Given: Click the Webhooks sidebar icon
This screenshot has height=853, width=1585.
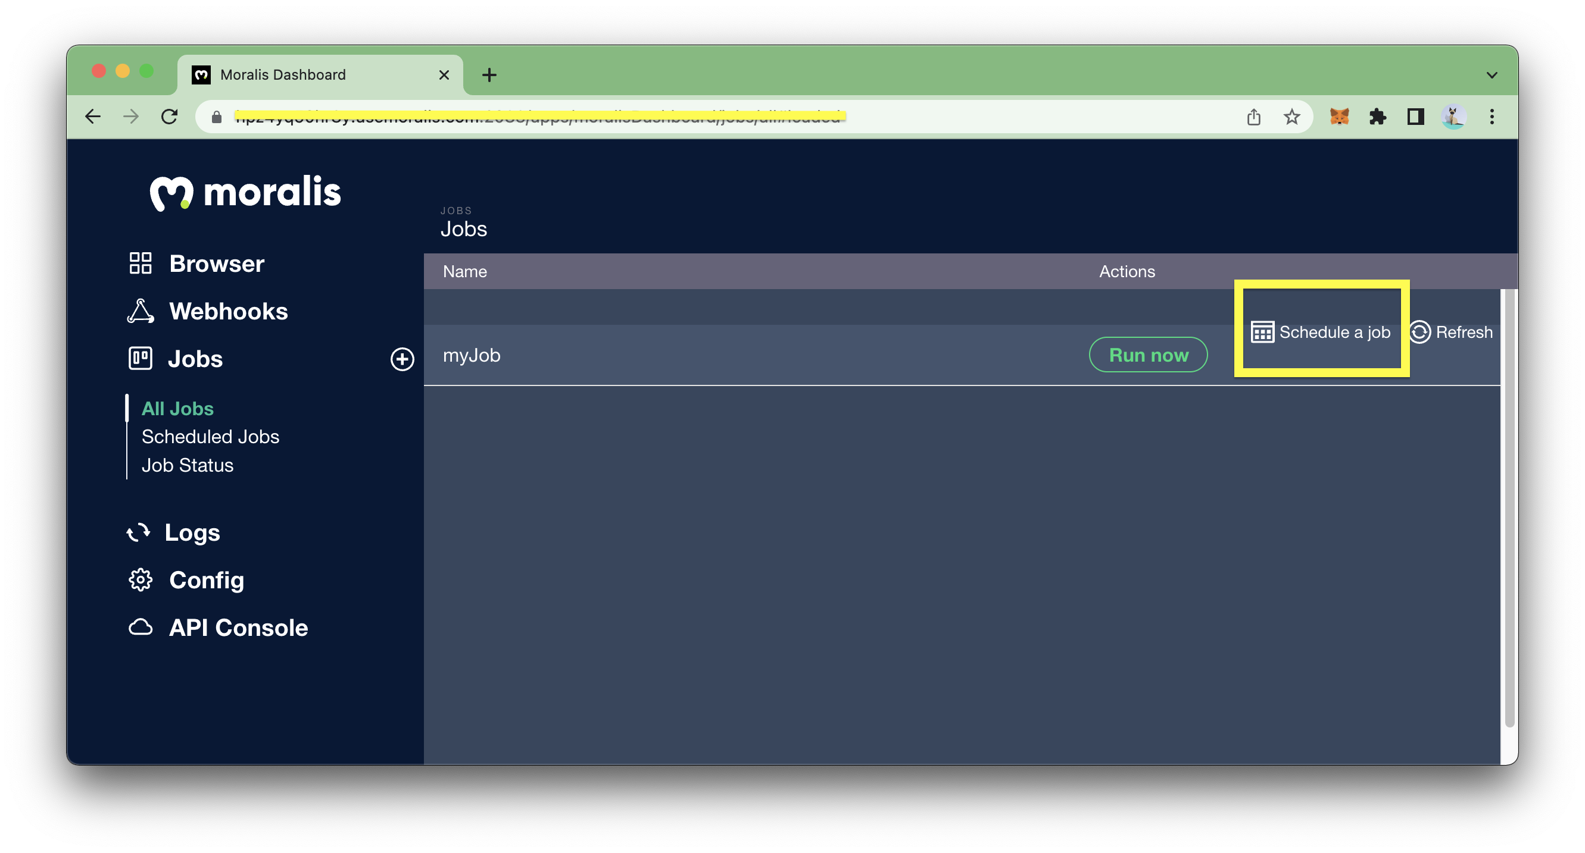Looking at the screenshot, I should pyautogui.click(x=140, y=311).
